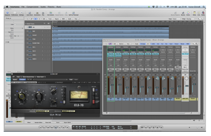
Task: Click the link button in arrange toolbar
Action: coord(32,19)
